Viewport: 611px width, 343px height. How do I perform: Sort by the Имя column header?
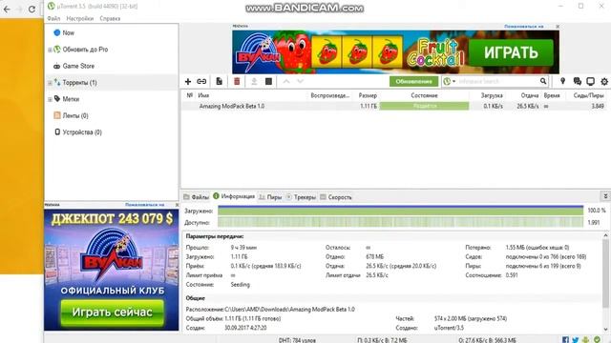click(203, 95)
